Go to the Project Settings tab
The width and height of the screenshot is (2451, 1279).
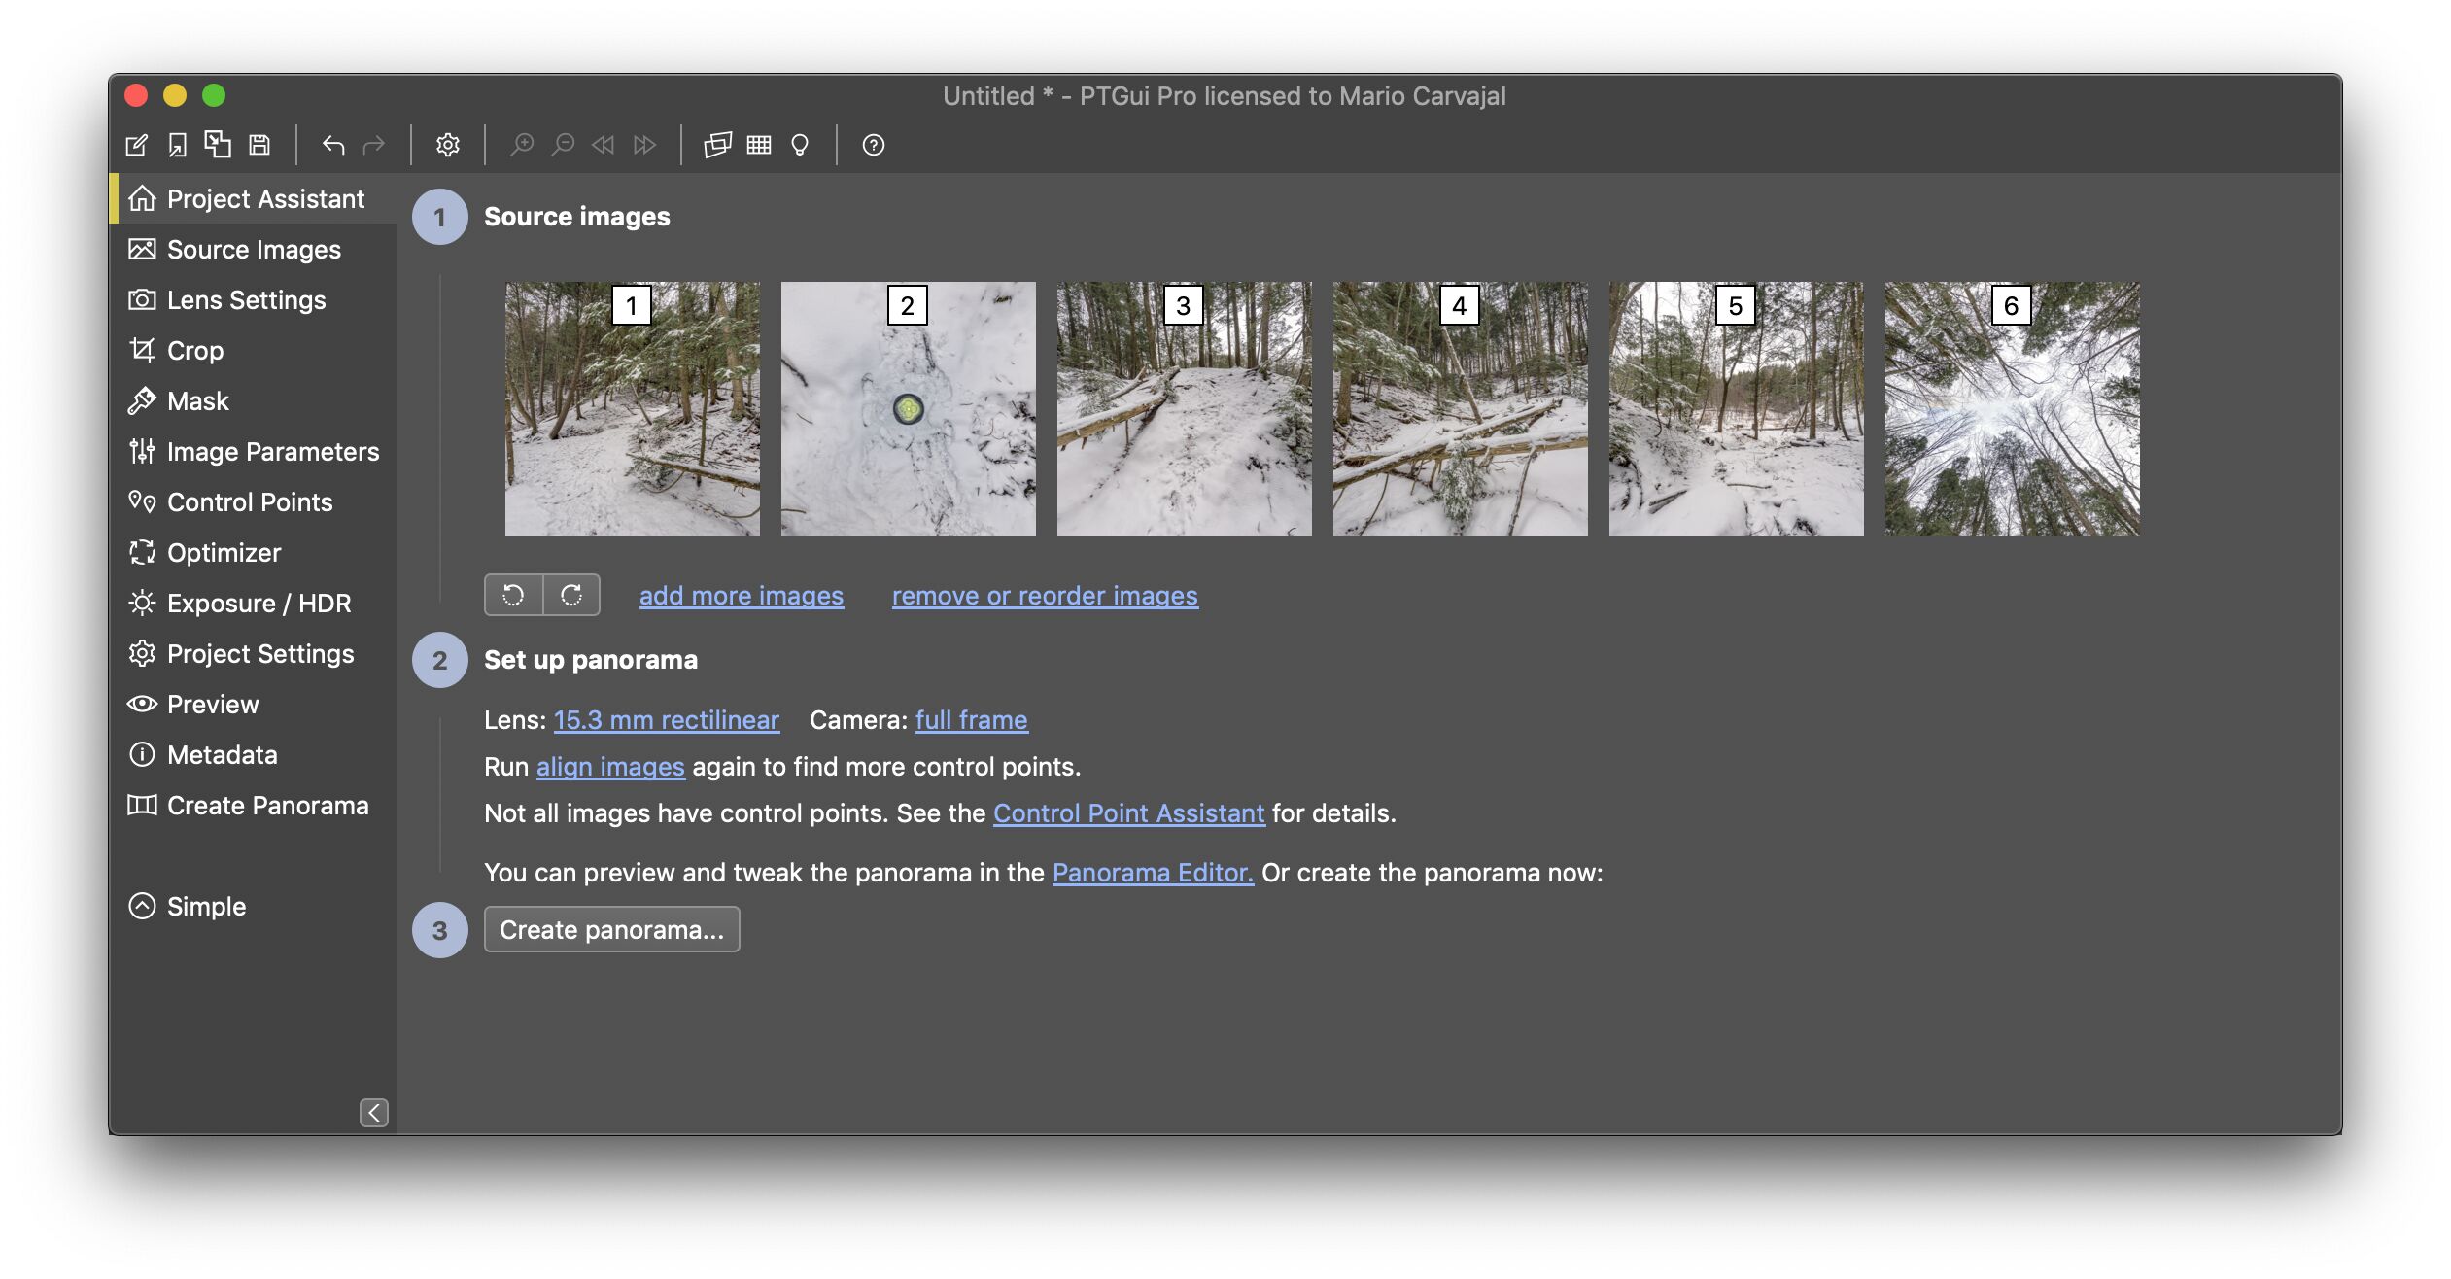(254, 653)
